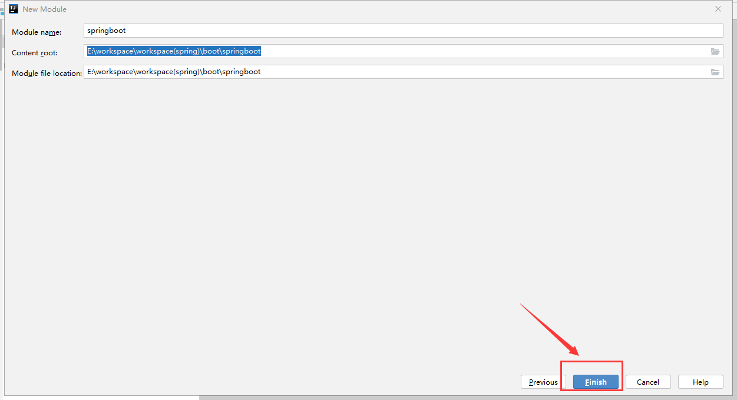Screen dimensions: 737x400
Task: Close the New Module window
Action: tap(718, 9)
